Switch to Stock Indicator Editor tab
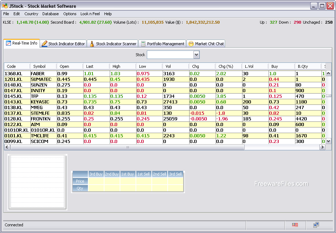Screen dimensions: 336x233 63,44
